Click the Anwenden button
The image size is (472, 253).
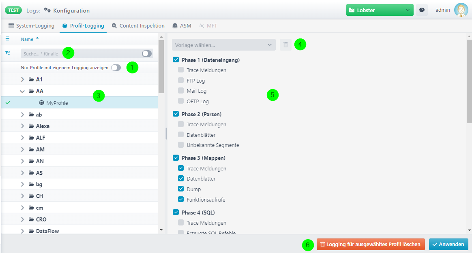click(448, 244)
